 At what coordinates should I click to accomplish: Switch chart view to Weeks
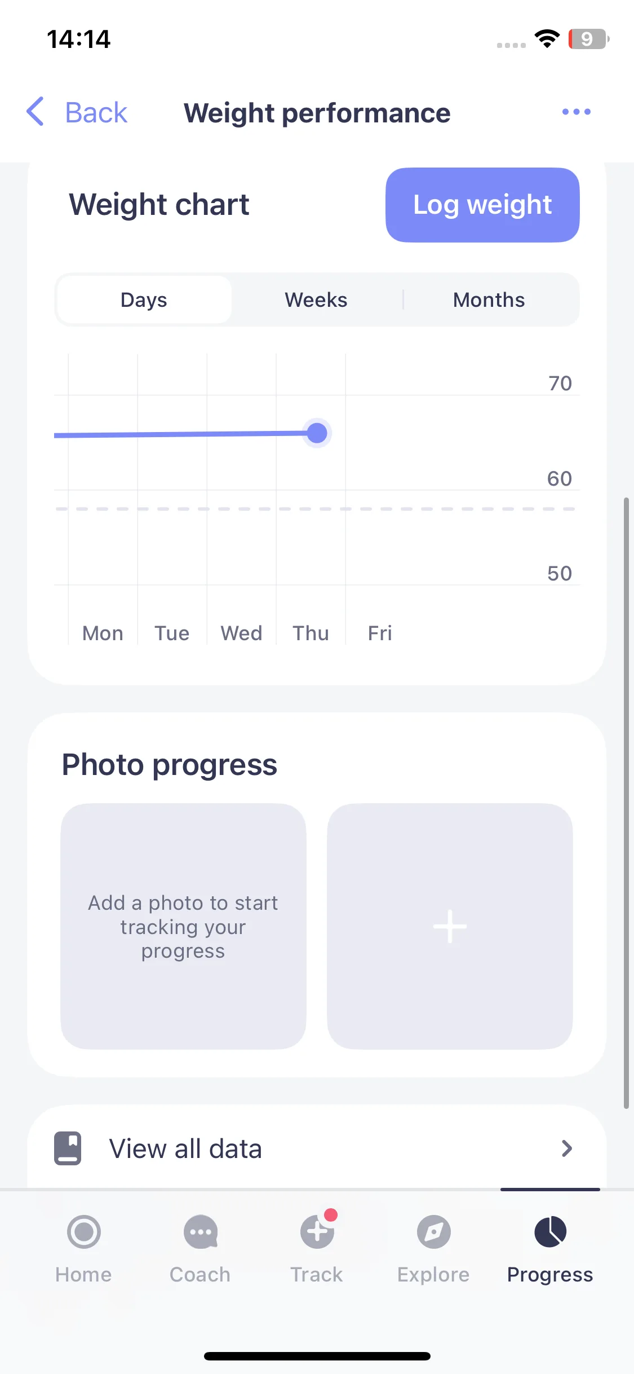(x=316, y=300)
